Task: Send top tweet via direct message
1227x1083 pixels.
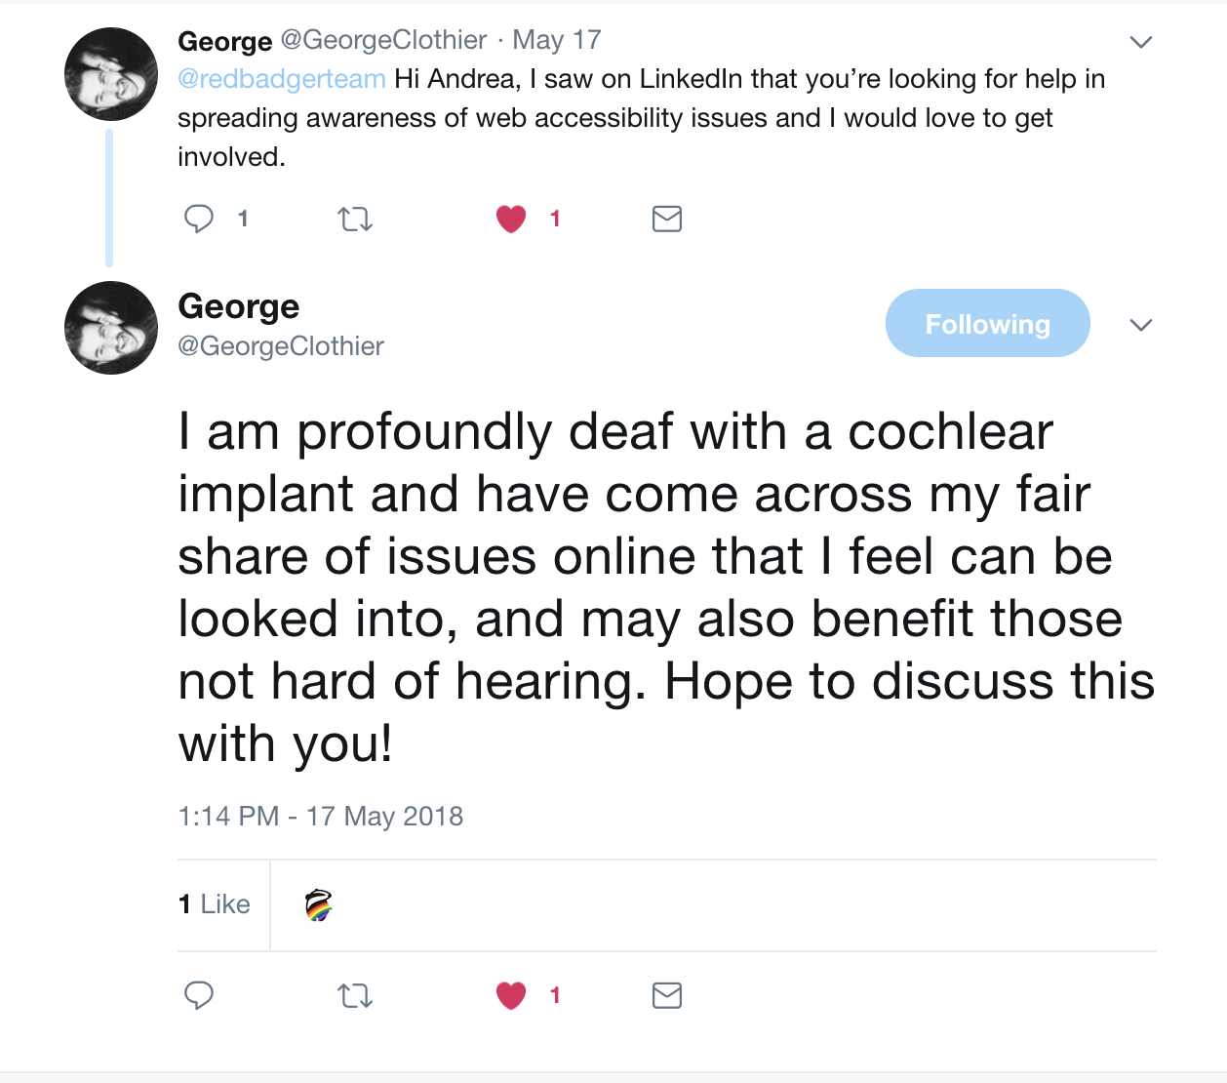Action: coord(667,219)
